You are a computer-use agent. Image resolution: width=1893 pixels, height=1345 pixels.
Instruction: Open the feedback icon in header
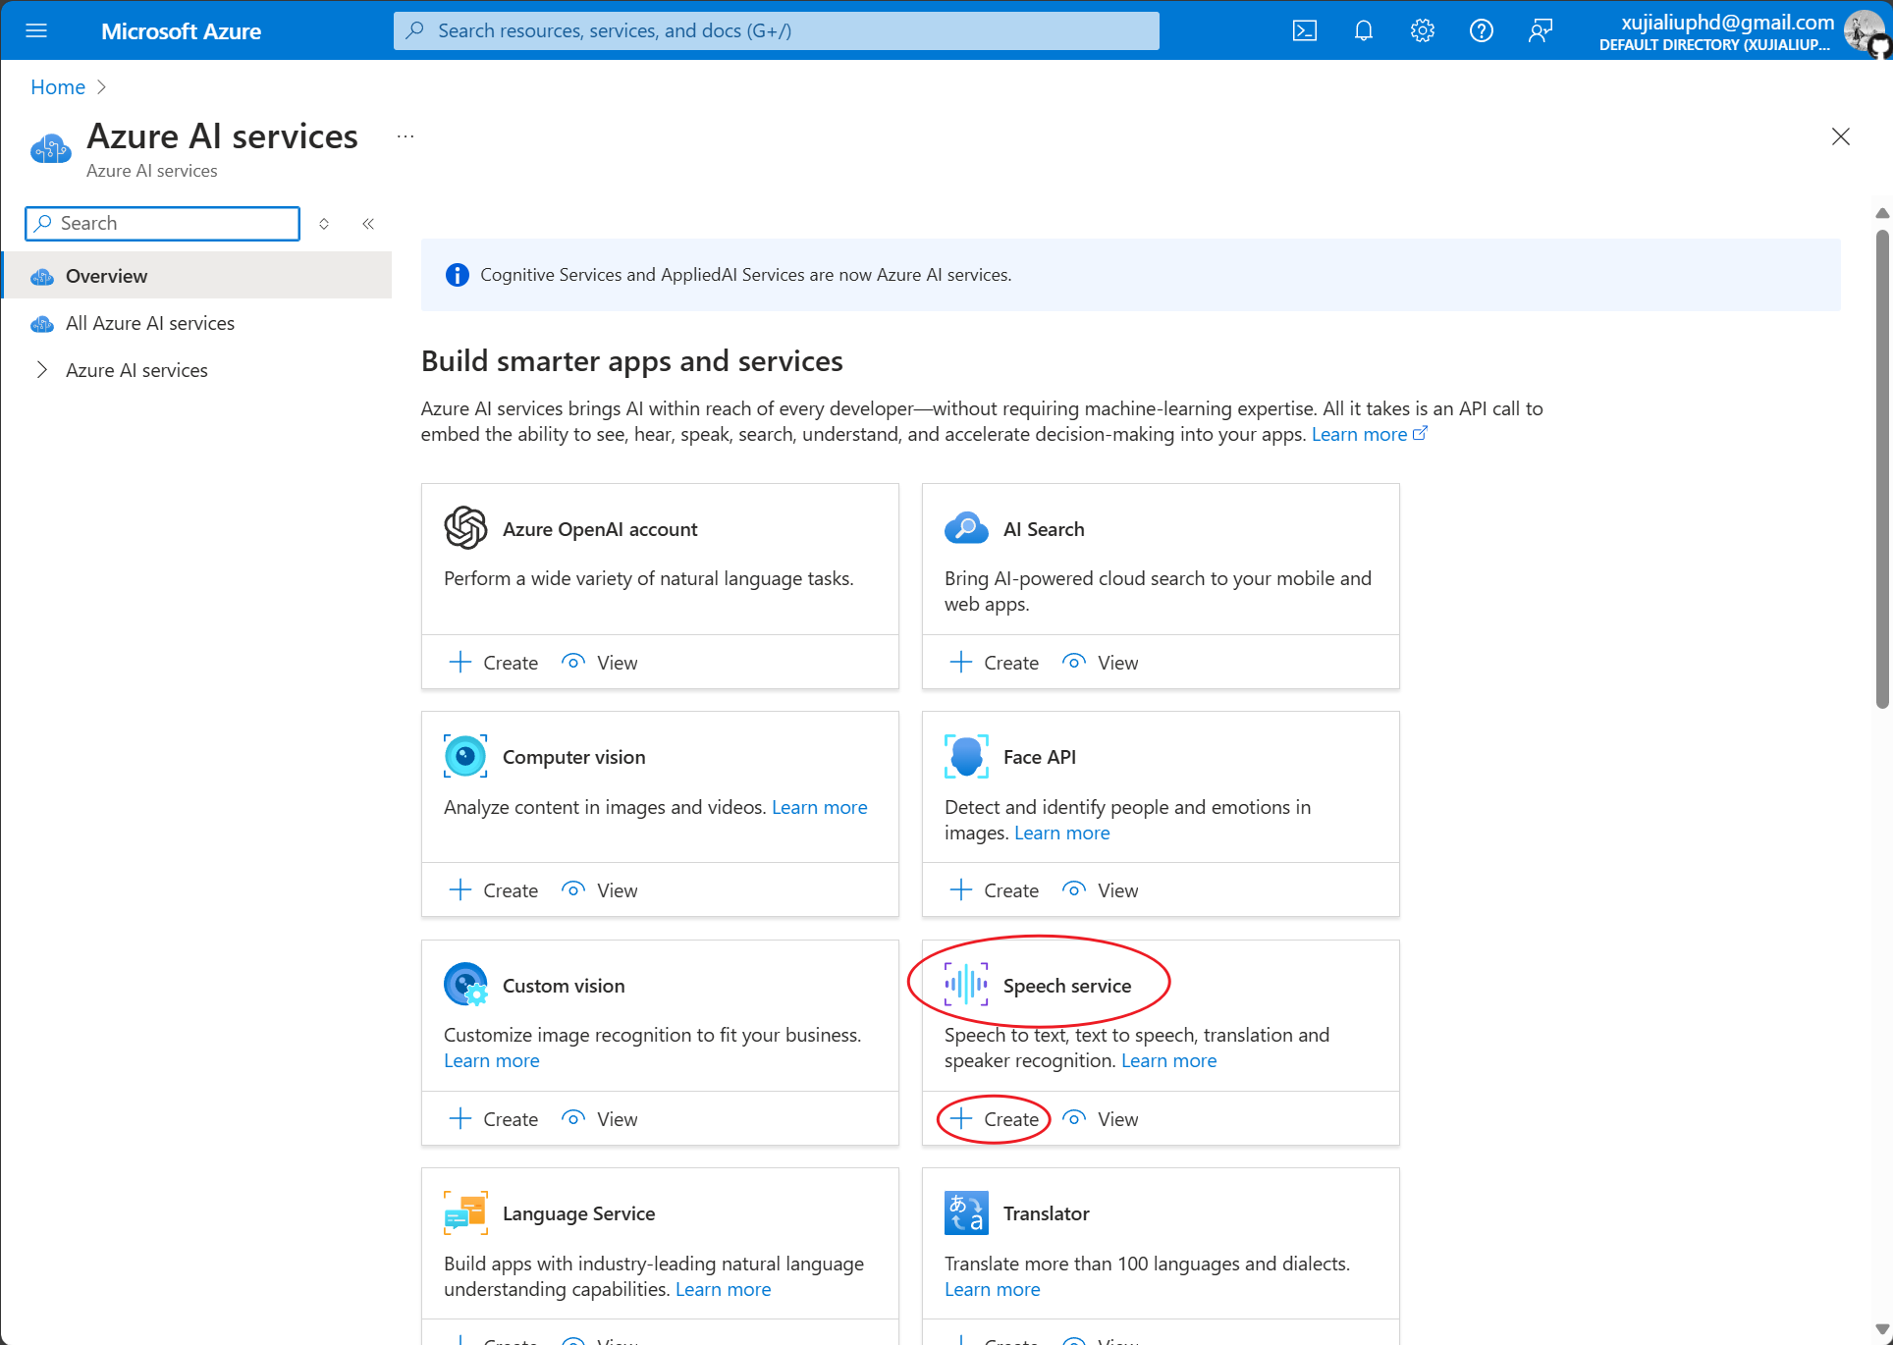(x=1540, y=30)
